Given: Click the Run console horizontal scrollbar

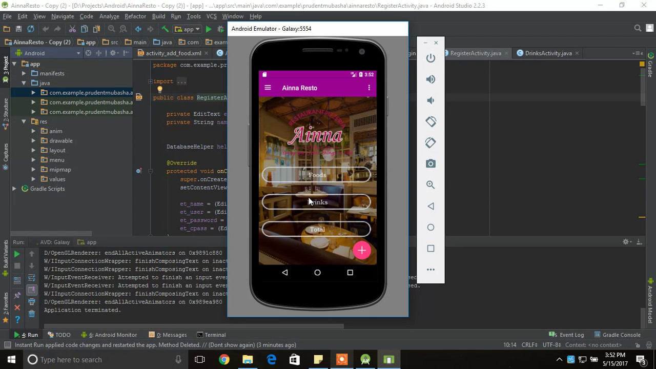Looking at the screenshot, I should (x=194, y=325).
